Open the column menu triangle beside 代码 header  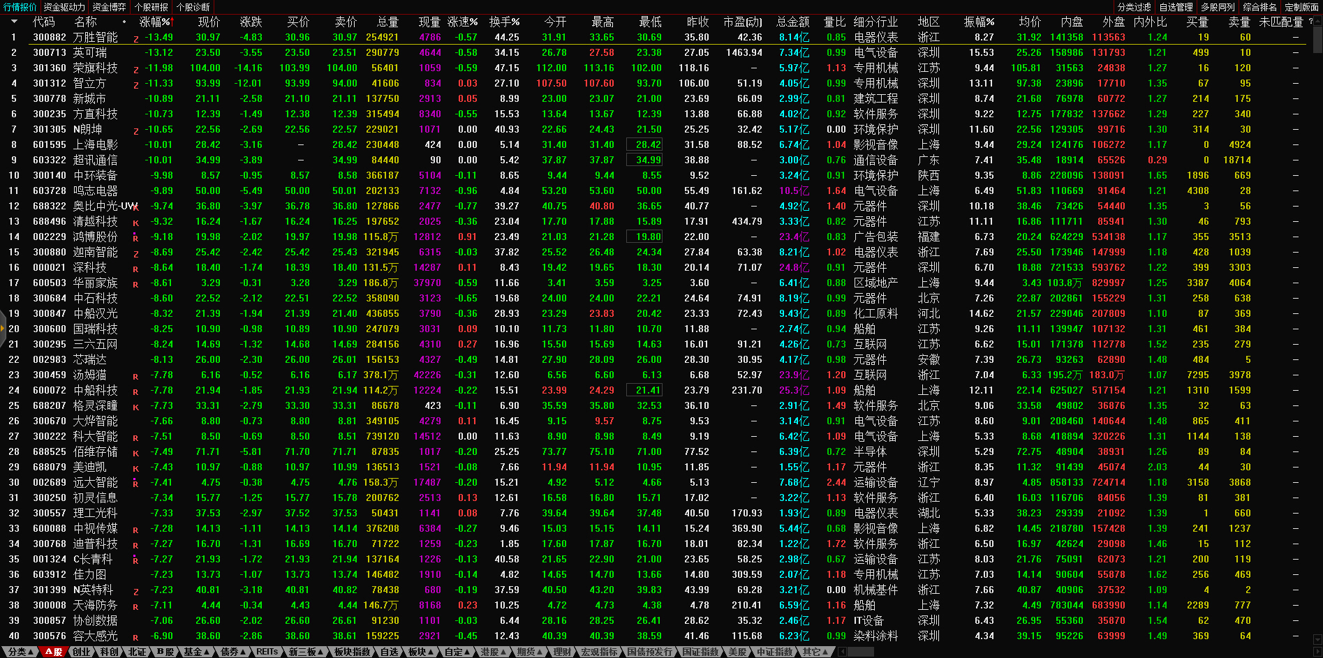[14, 22]
